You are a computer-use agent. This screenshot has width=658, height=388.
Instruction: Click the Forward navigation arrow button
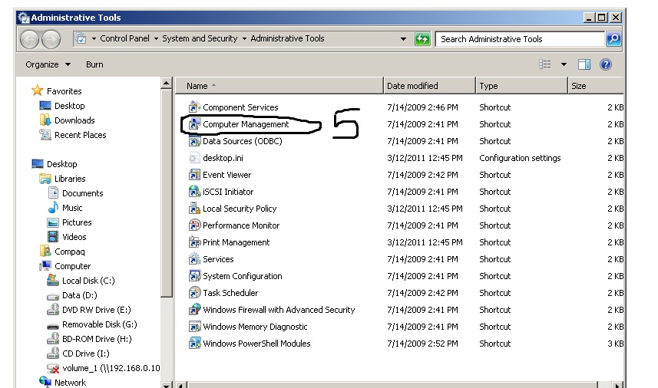(51, 39)
